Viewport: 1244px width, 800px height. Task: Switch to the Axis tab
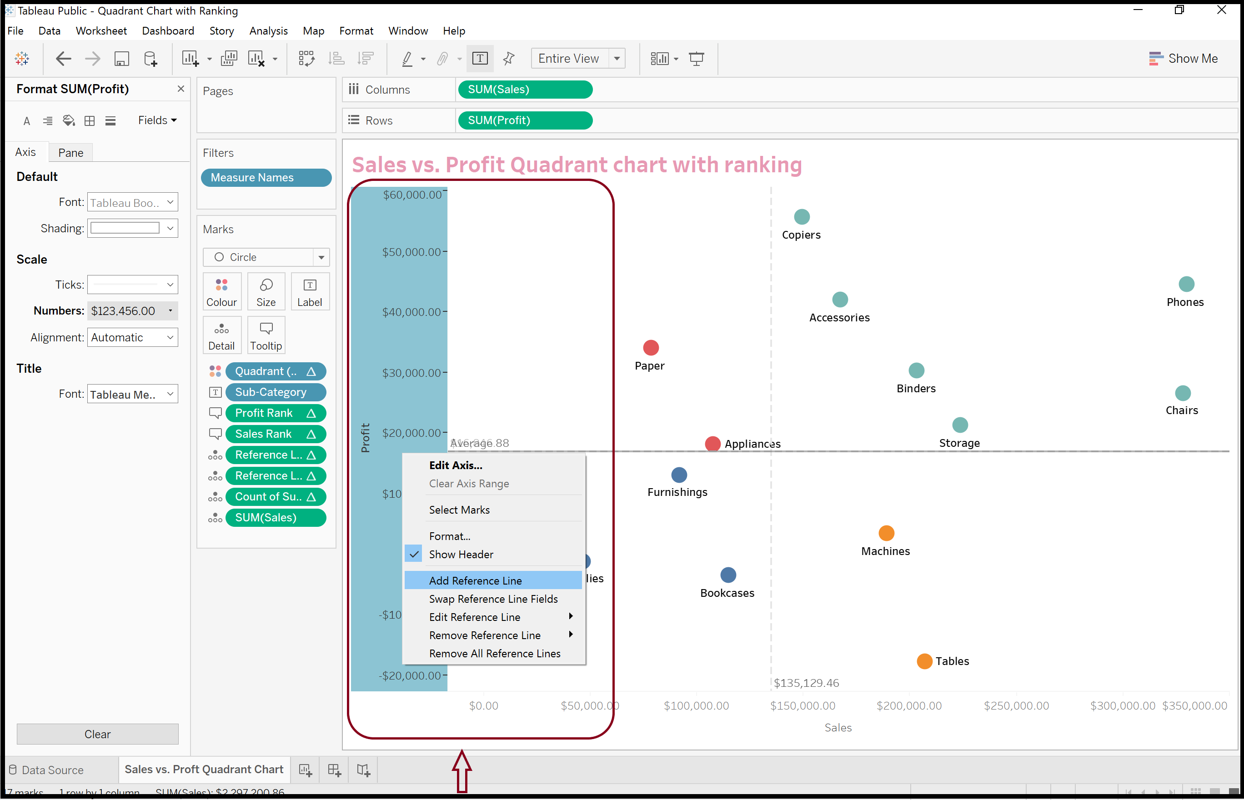click(x=25, y=152)
